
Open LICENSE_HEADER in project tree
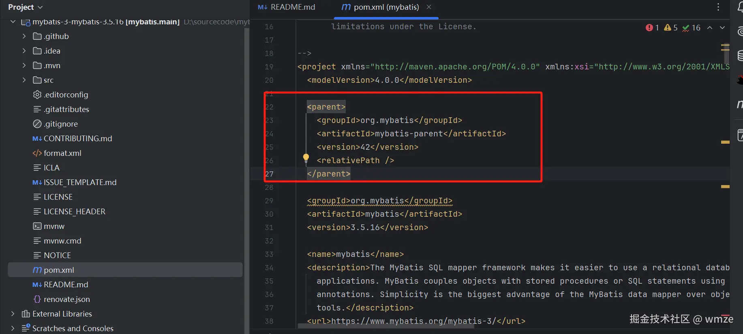tap(75, 211)
